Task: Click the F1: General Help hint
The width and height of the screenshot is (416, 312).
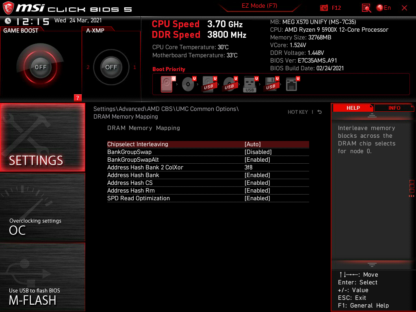Action: [363, 305]
